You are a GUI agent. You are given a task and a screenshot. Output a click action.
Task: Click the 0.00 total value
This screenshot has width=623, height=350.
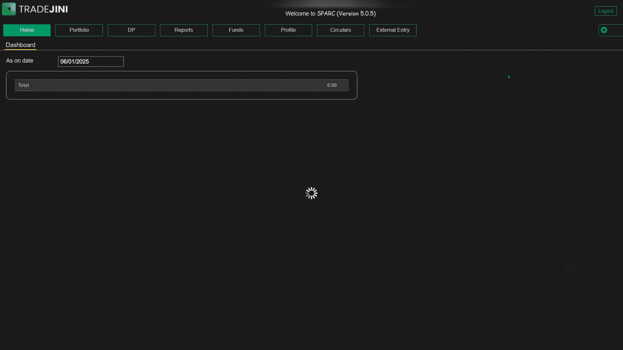click(332, 85)
